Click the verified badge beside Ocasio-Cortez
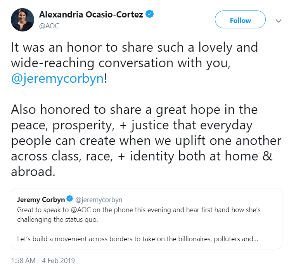289x270 pixels. click(150, 15)
